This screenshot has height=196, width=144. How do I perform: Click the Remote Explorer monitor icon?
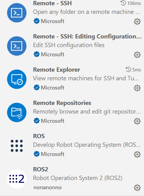[17, 79]
